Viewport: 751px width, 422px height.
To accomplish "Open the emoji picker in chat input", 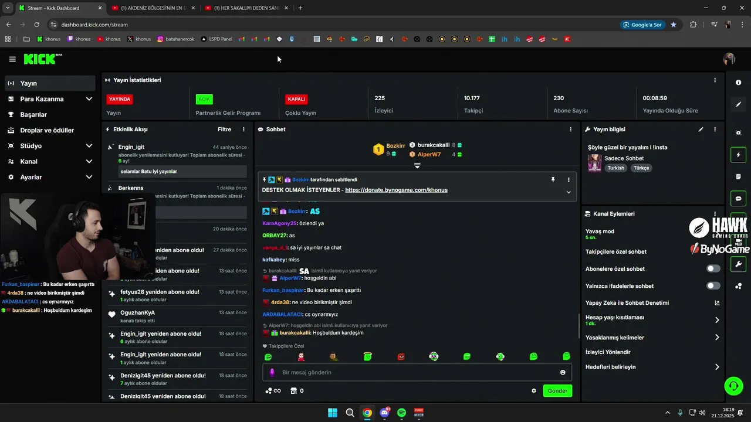I will tap(563, 372).
